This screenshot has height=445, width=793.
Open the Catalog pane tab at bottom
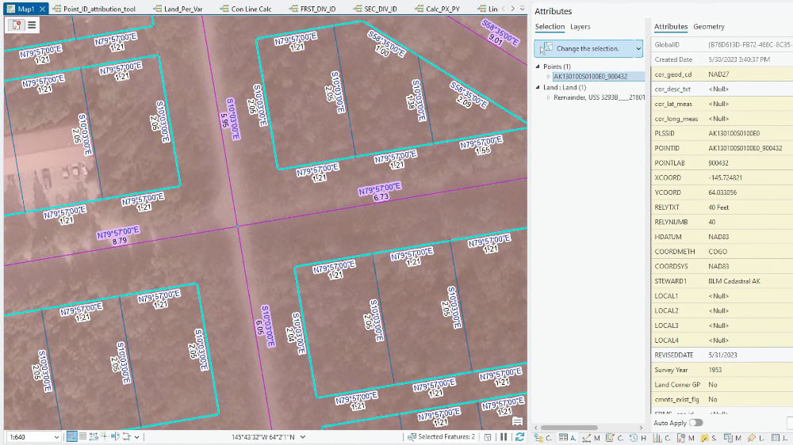tap(544, 438)
